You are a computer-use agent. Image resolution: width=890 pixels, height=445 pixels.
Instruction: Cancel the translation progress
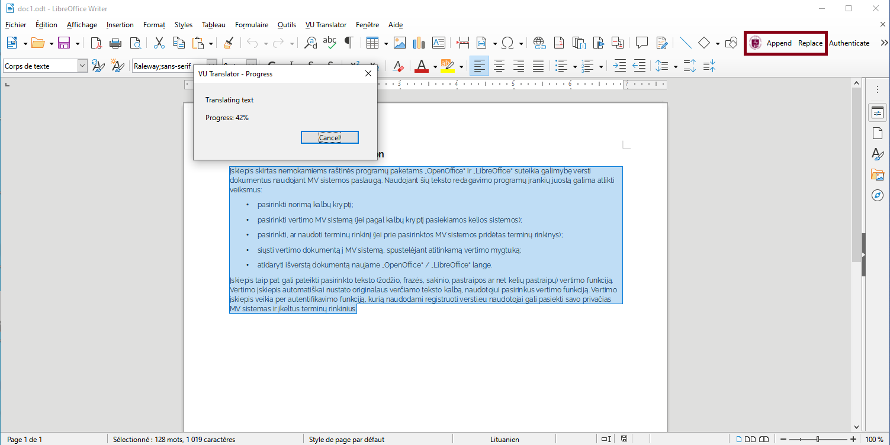330,137
